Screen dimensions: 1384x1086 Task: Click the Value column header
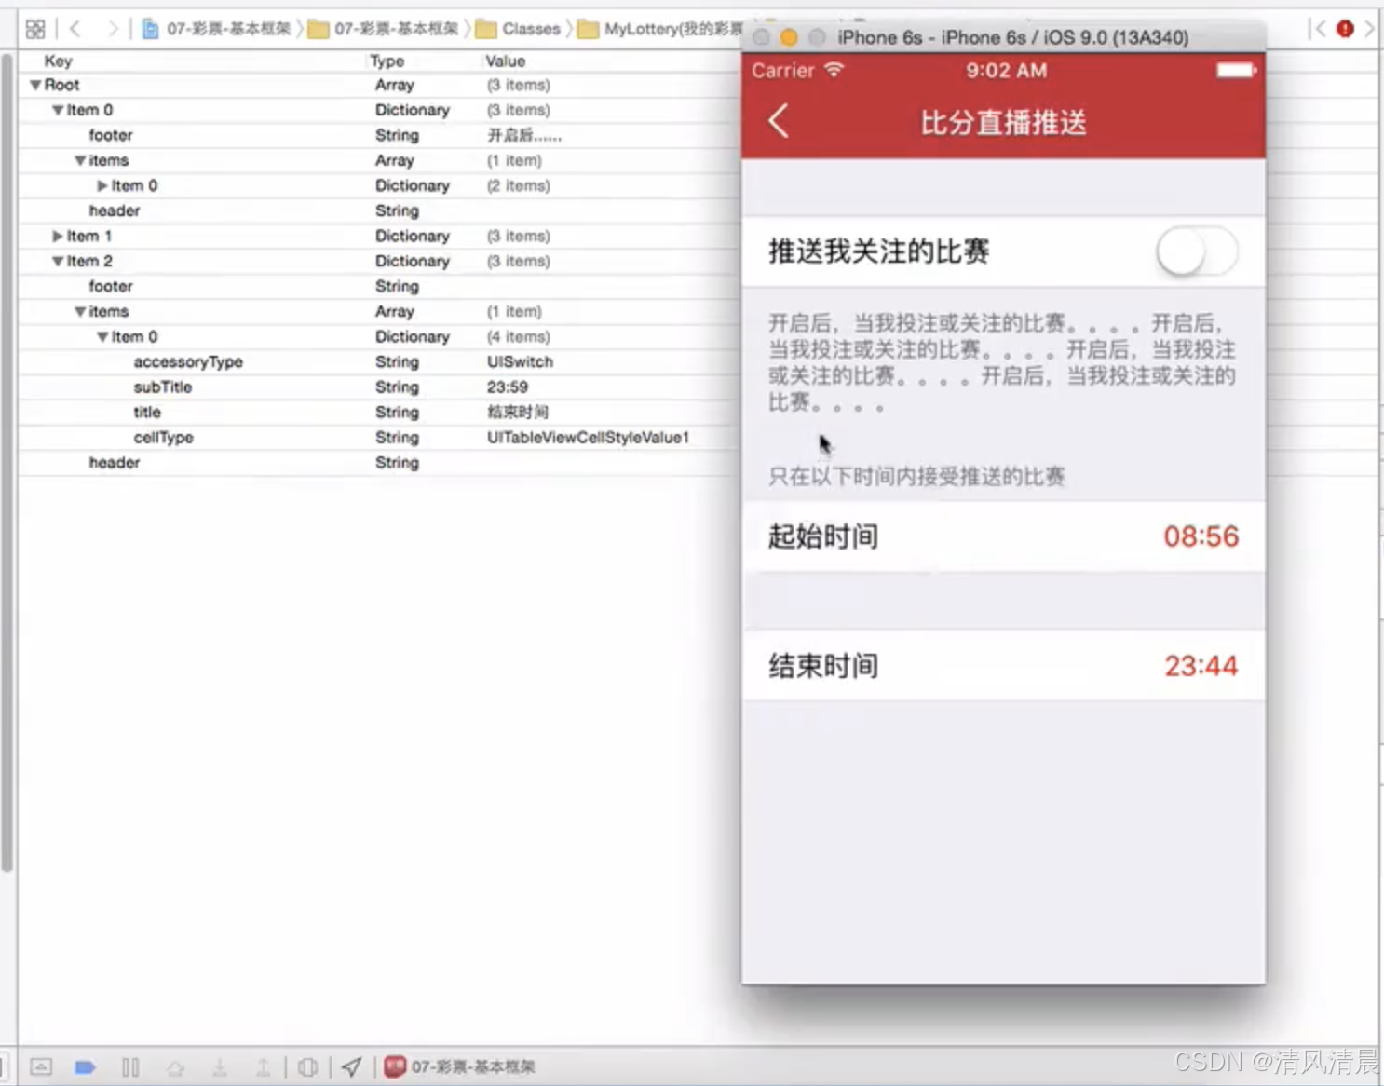(x=506, y=61)
